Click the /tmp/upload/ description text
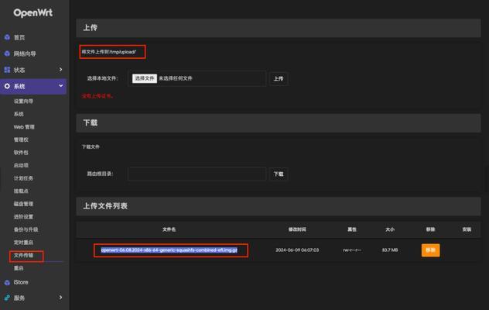Screen dimensions: 489x310 [x=109, y=52]
